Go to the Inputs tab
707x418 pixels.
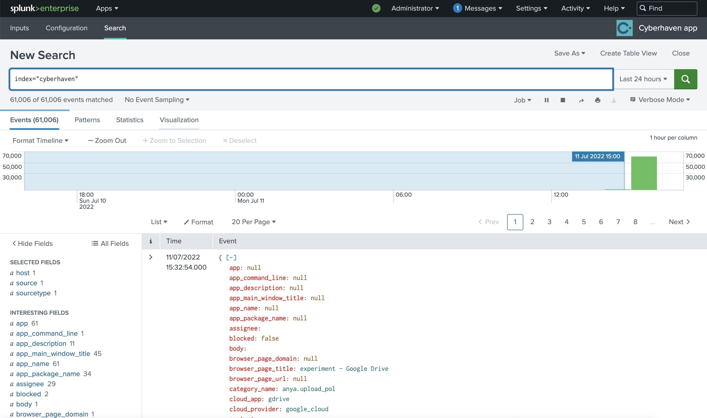click(19, 28)
